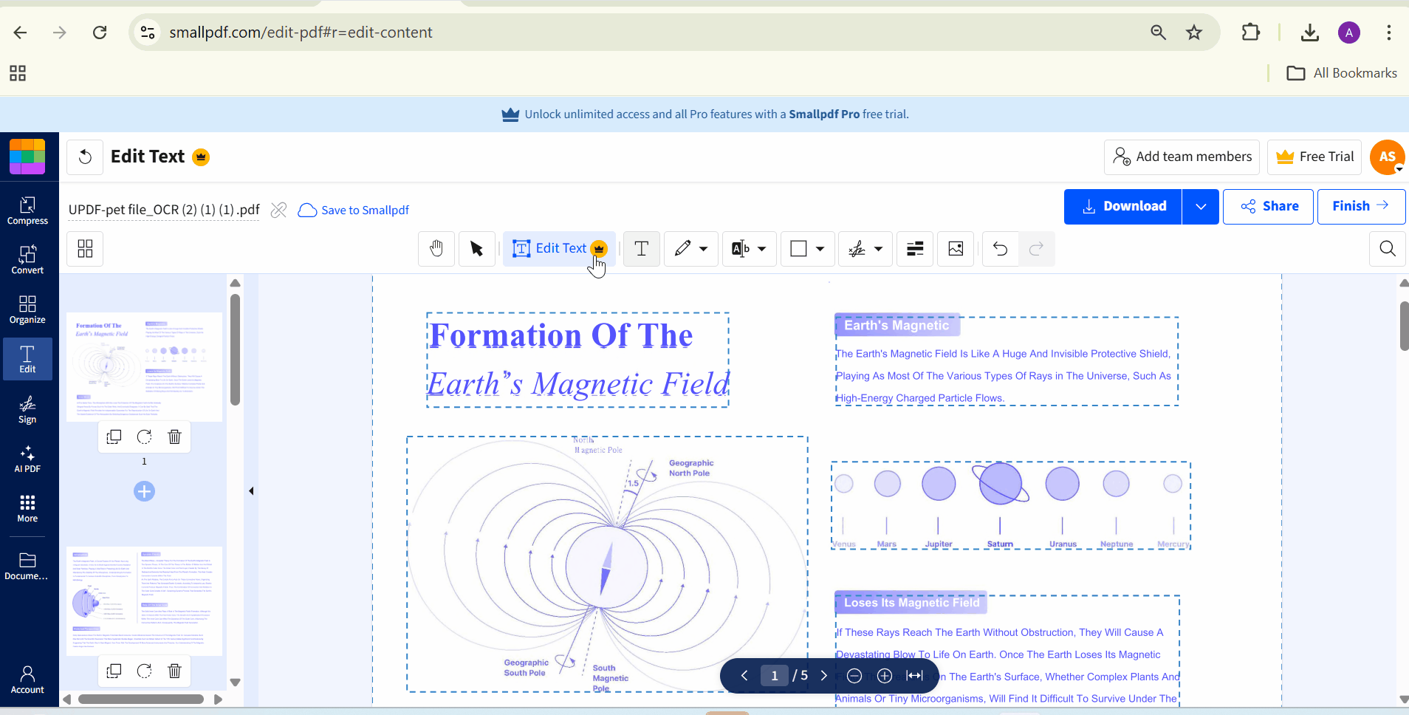Rotate page 2 thumbnail
Screen dimensions: 1409x715
pyautogui.click(x=144, y=671)
